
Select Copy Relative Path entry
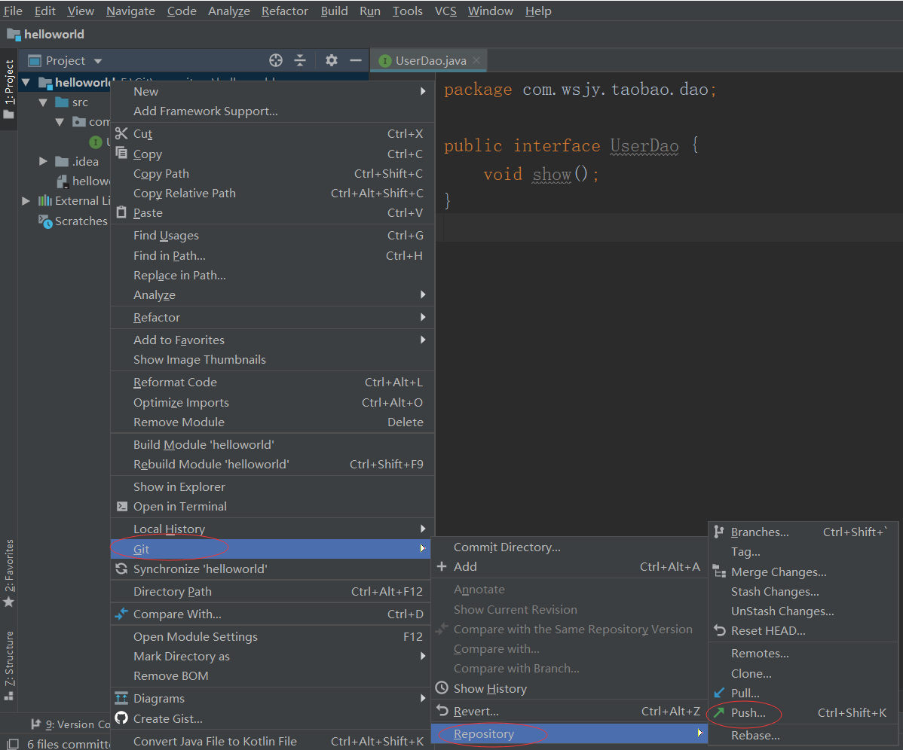272,194
